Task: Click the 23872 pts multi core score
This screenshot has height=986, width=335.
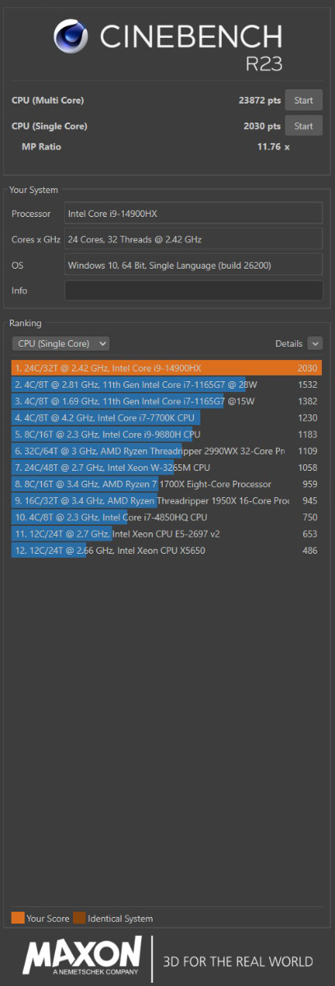Action: [259, 101]
